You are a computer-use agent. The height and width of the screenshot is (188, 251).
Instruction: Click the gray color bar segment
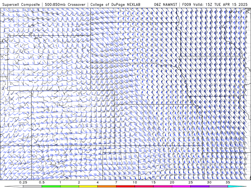click(32, 186)
